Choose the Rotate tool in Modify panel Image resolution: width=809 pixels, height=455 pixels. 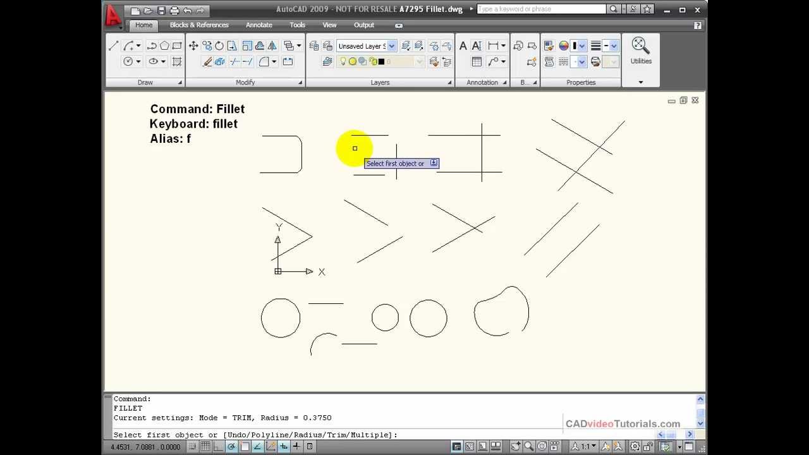tap(219, 45)
